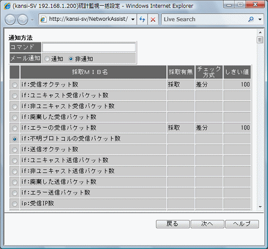Open the ヘルプ button
This screenshot has height=249, width=268.
pos(242,224)
